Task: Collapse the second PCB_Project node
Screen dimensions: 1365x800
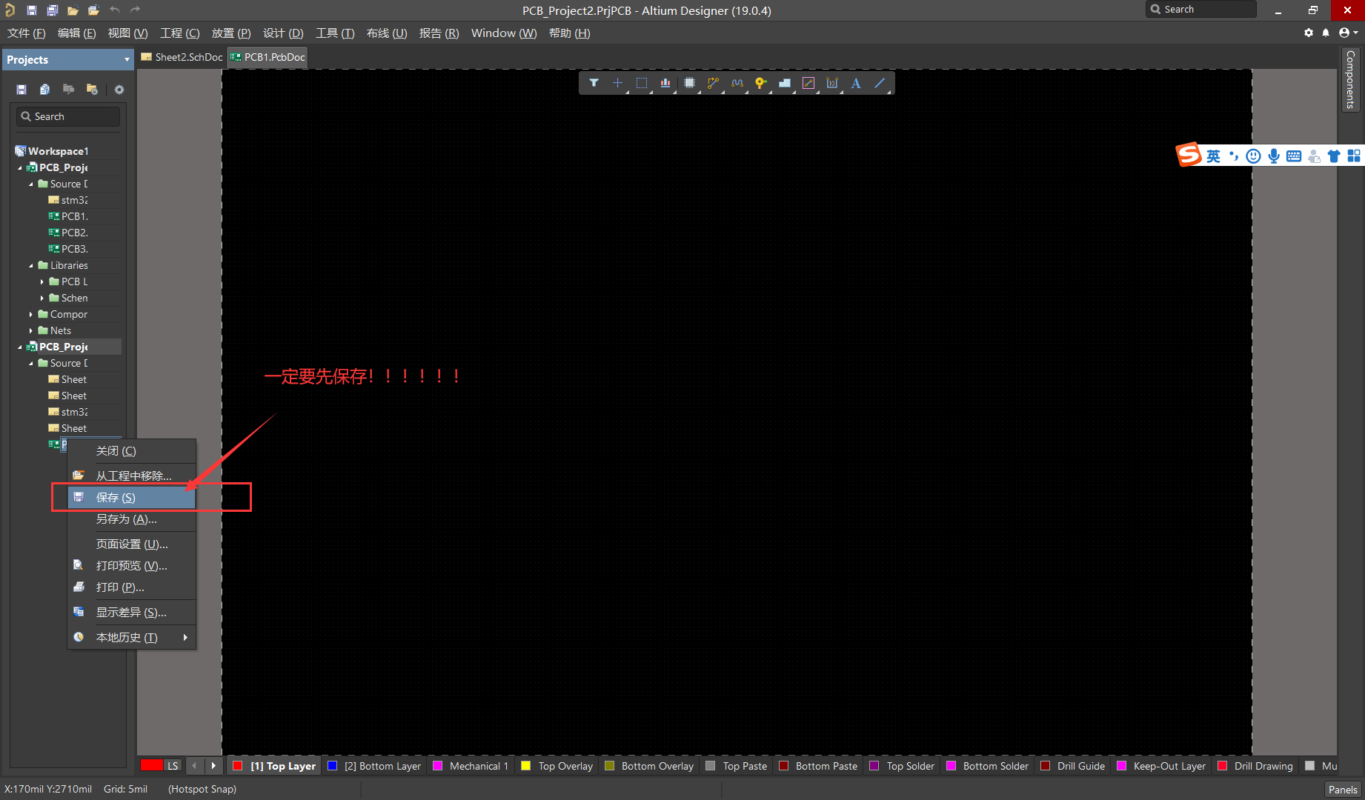Action: pos(20,347)
